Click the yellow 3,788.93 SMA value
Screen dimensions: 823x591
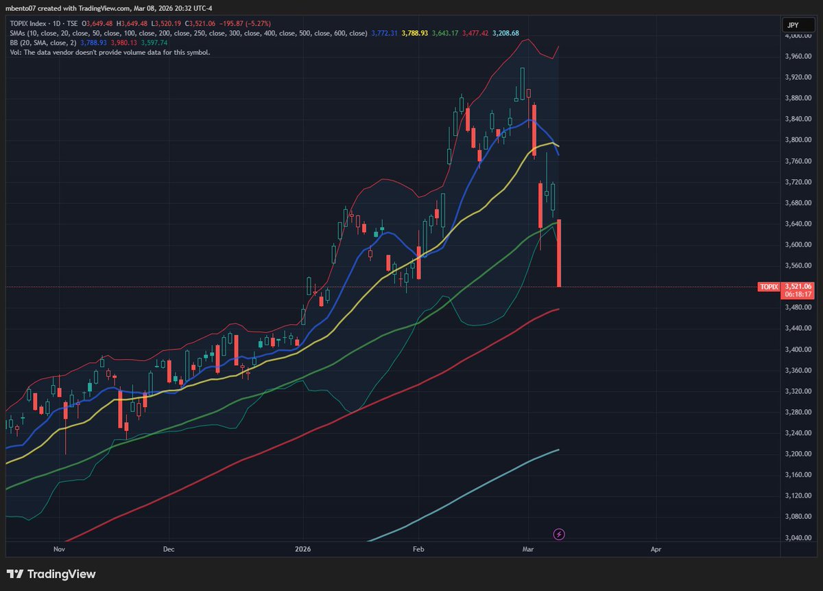414,33
